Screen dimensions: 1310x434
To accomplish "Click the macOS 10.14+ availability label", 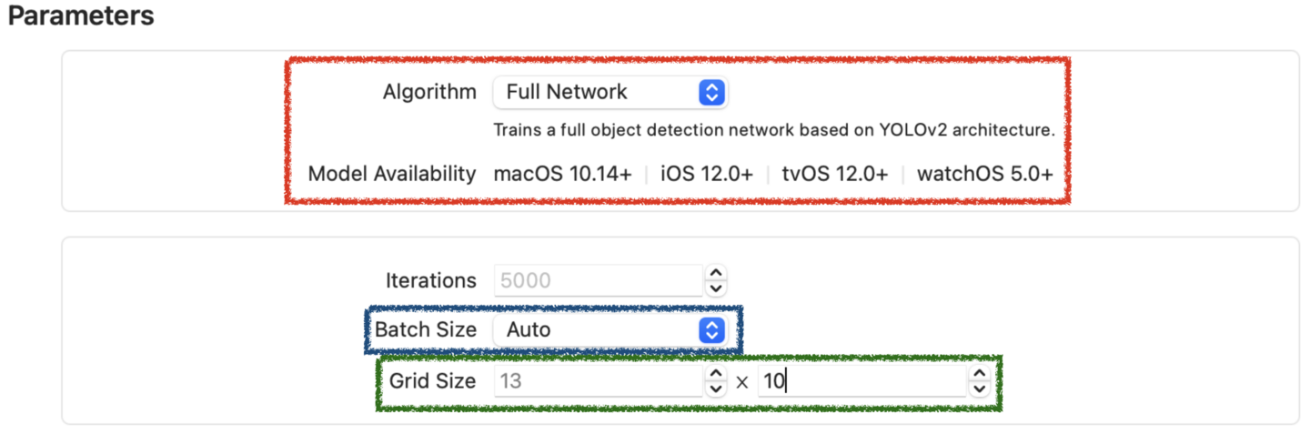I will click(x=562, y=174).
